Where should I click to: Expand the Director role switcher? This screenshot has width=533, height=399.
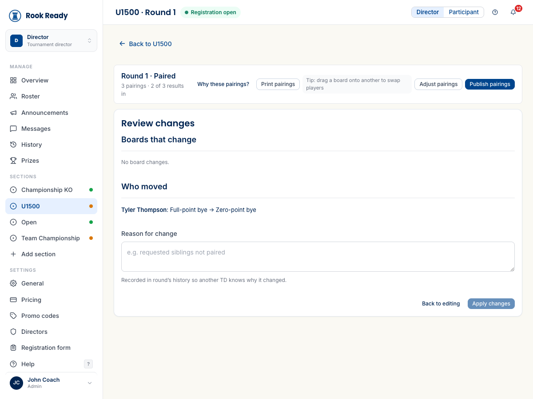[51, 41]
